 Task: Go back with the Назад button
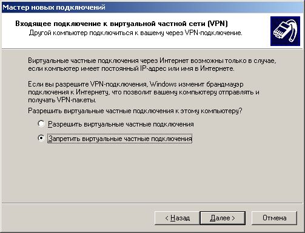[x=177, y=218]
